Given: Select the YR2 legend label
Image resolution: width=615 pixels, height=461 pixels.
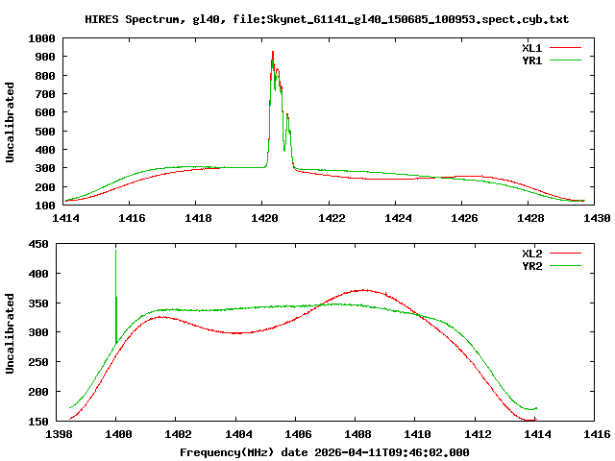Looking at the screenshot, I should (531, 266).
